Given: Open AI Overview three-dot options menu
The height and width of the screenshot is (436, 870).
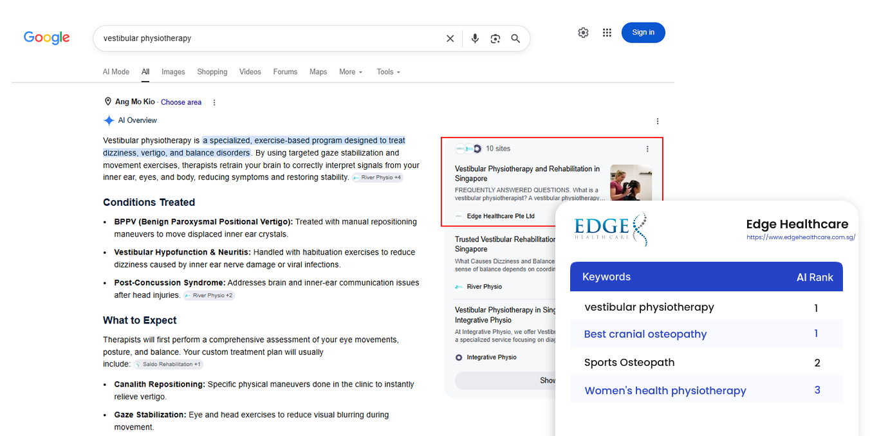Looking at the screenshot, I should (x=657, y=121).
